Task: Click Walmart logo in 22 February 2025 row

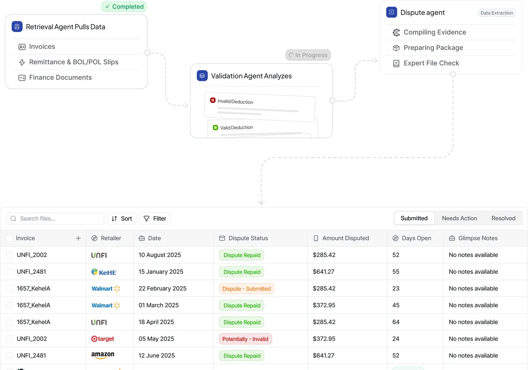Action: click(x=106, y=288)
